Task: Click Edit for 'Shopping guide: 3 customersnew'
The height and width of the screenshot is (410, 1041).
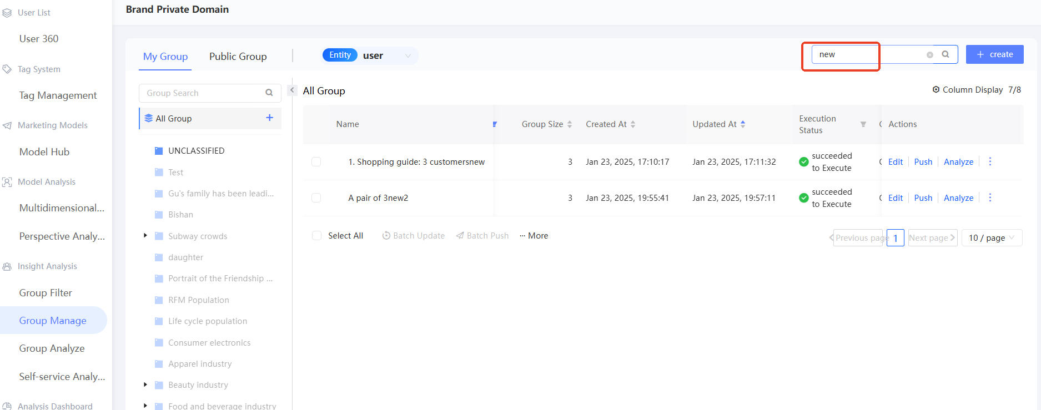Action: (x=896, y=162)
